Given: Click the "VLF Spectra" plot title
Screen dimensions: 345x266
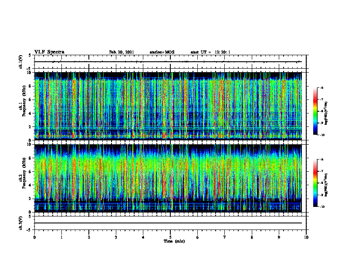Looking at the screenshot, I should (x=49, y=52).
